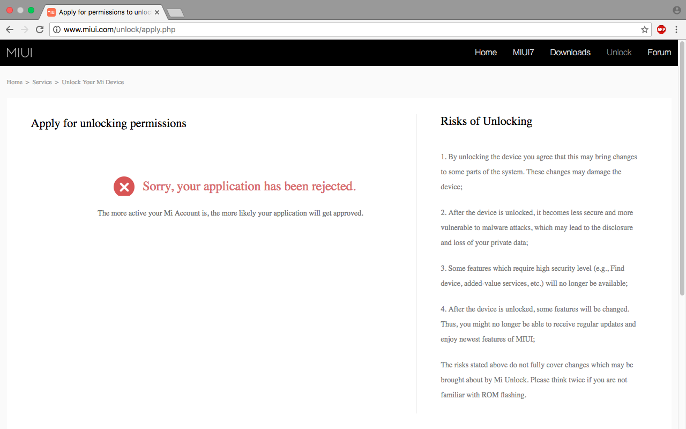This screenshot has height=429, width=686.
Task: Open the MIUI7 navigation item
Action: pos(524,53)
